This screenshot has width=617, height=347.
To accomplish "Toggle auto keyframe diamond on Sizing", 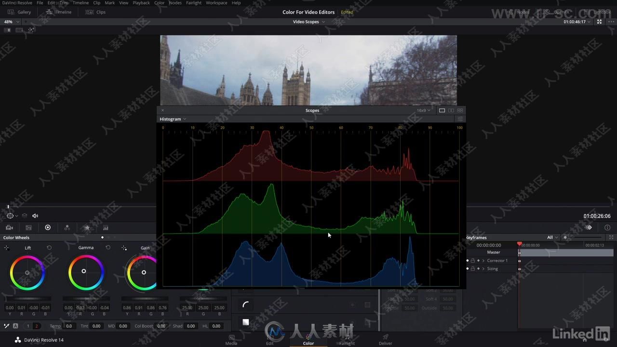I will (x=478, y=269).
